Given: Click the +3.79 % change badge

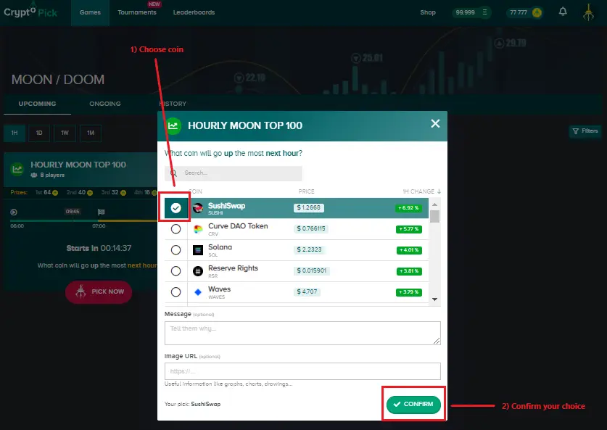Looking at the screenshot, I should (x=409, y=292).
